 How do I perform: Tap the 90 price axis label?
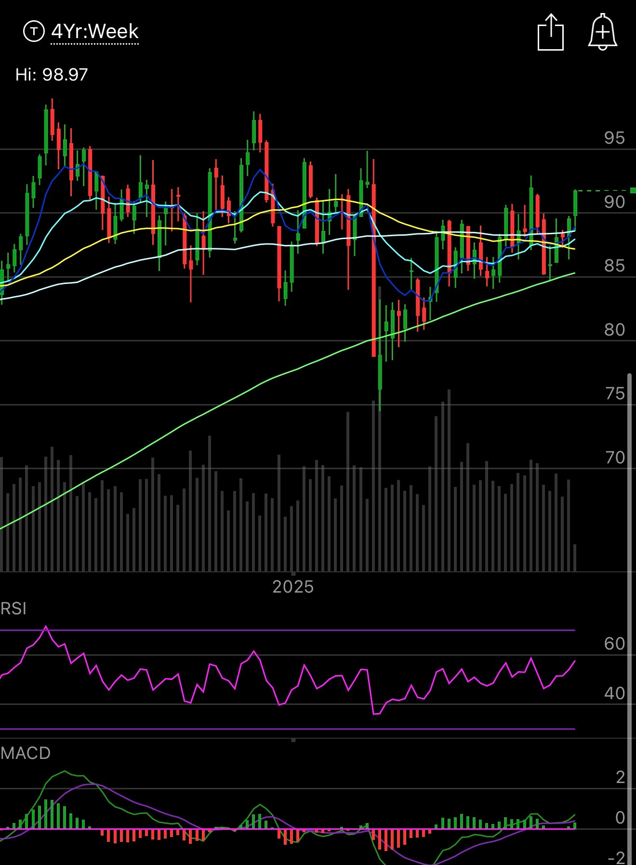[x=615, y=202]
